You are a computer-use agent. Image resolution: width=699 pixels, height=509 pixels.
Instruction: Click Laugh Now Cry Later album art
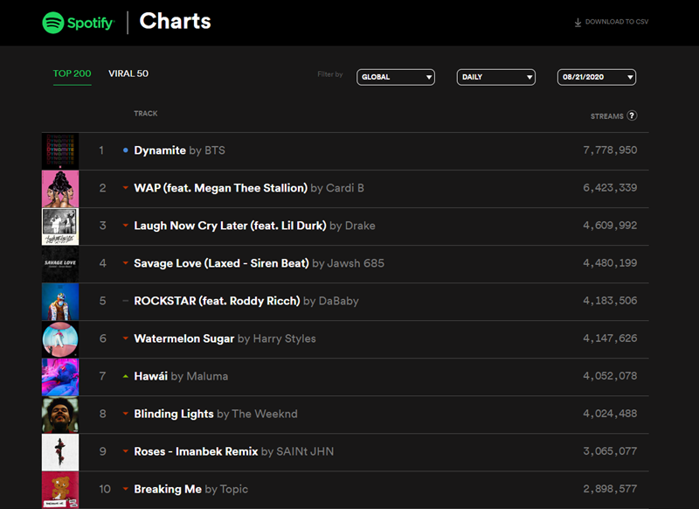coord(60,226)
